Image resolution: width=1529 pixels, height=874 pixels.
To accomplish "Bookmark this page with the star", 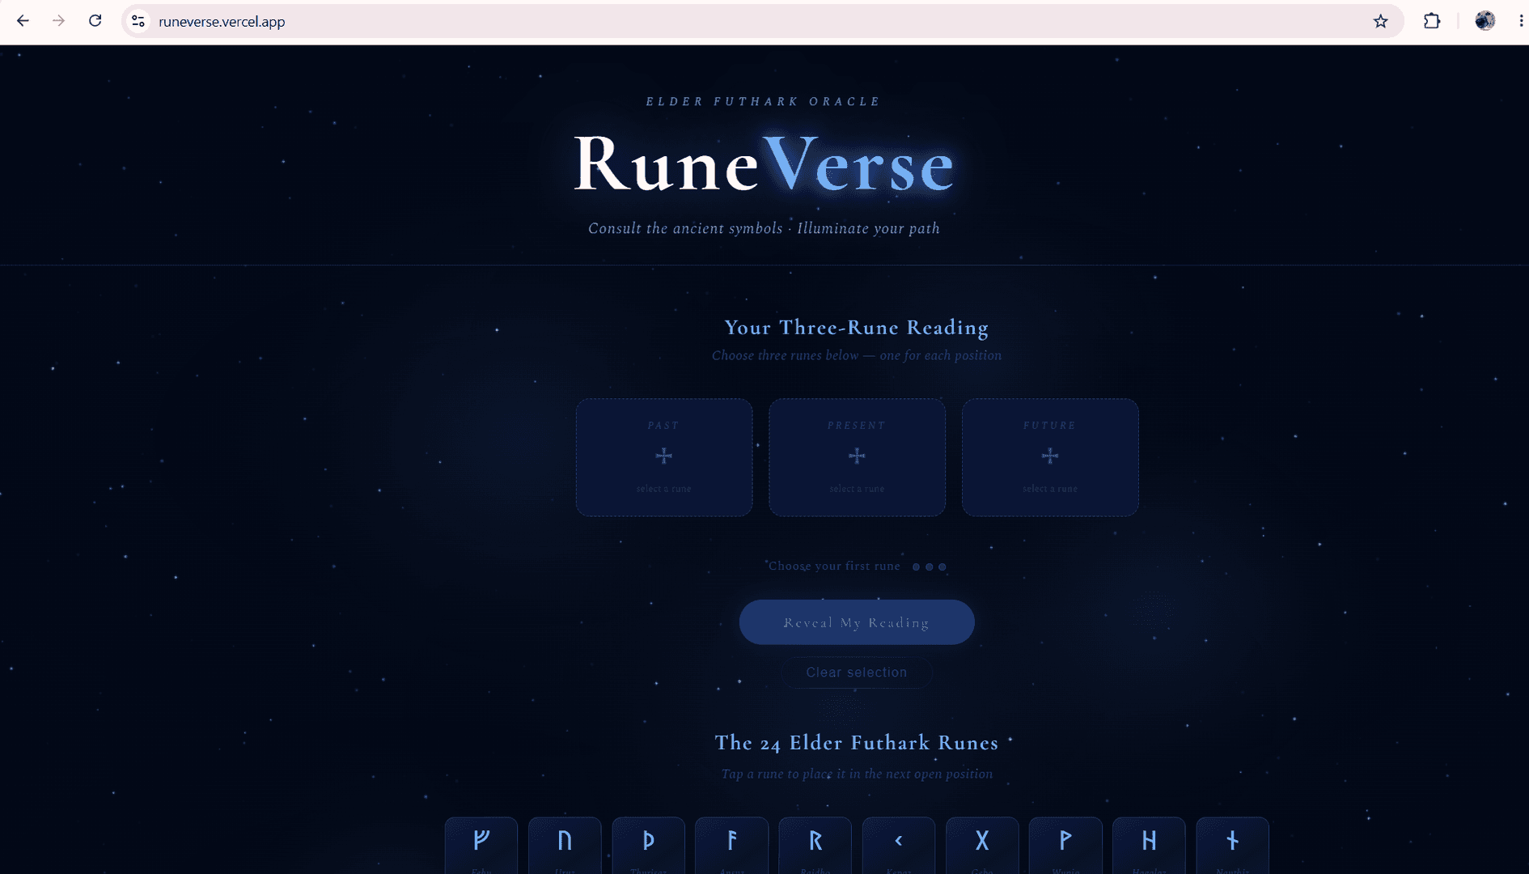I will coord(1380,21).
